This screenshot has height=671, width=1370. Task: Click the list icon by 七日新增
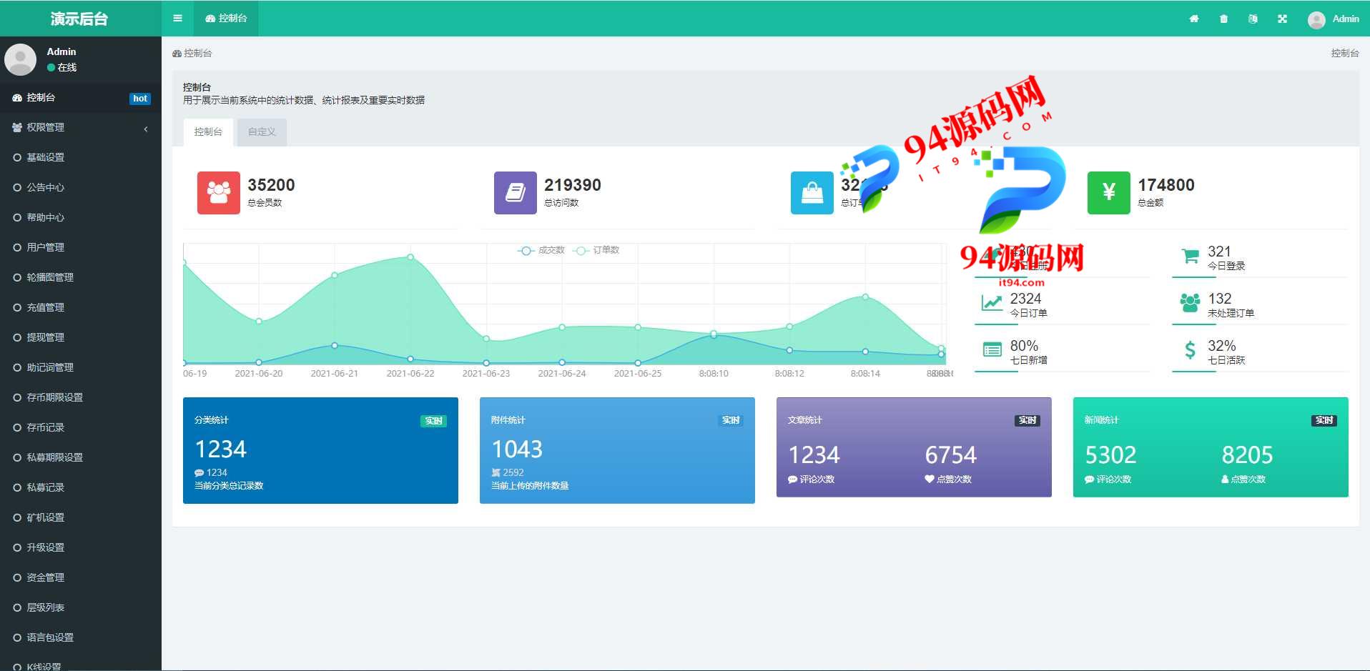pos(992,350)
